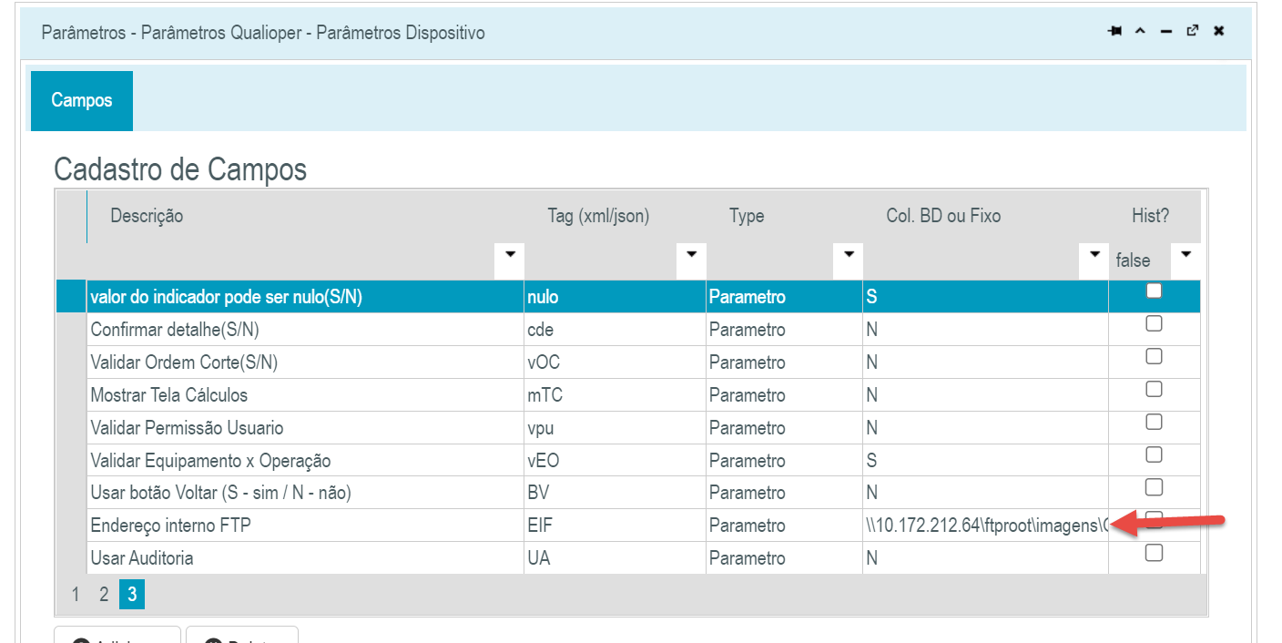Switch to the Campos tab
1282x643 pixels.
[82, 100]
